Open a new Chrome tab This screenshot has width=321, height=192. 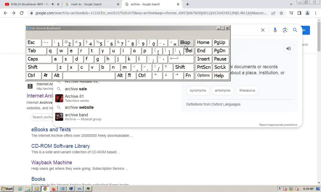tap(188, 4)
